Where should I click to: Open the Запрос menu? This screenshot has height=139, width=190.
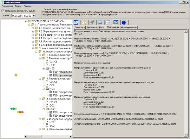pyautogui.click(x=18, y=6)
